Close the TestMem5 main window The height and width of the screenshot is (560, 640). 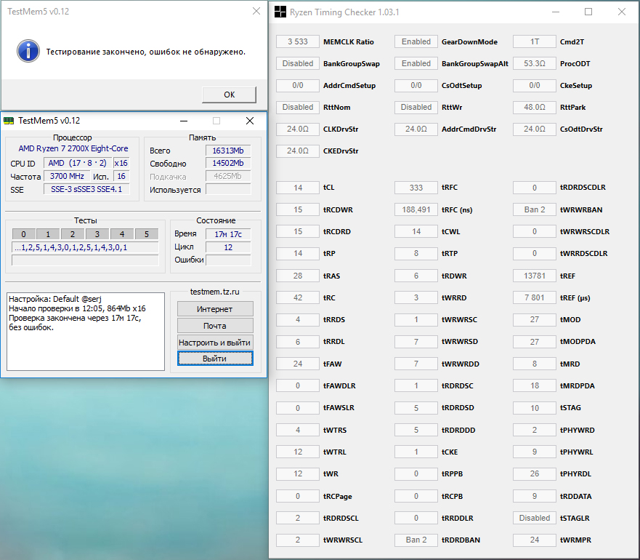coord(250,121)
